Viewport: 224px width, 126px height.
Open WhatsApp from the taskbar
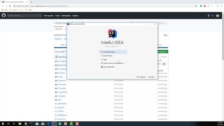tap(60, 124)
